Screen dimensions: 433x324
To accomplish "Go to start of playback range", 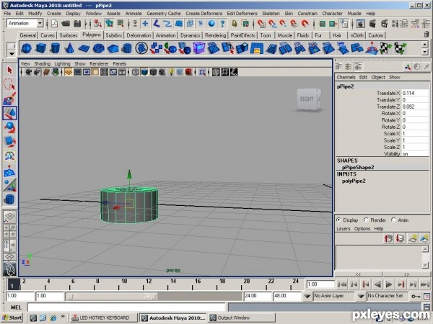I will (x=342, y=284).
